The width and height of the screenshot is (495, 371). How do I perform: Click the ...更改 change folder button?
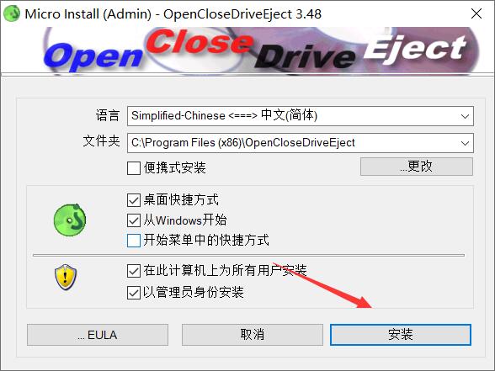tap(417, 167)
